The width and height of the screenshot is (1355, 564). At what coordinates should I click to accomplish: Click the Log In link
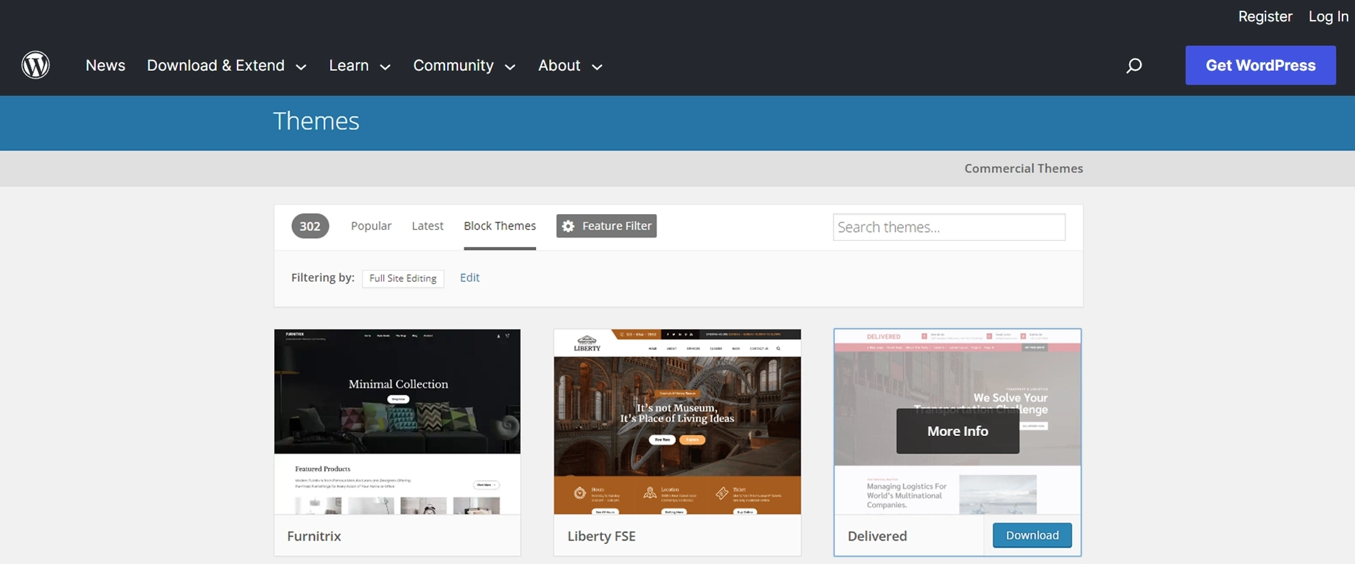[1329, 17]
